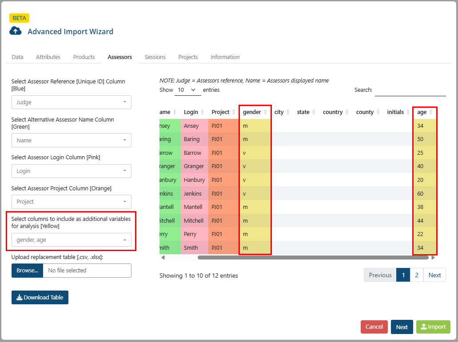Image resolution: width=458 pixels, height=342 pixels.
Task: Click the cloud upload icon beside Advanced Import Wizard
Action: pyautogui.click(x=16, y=31)
